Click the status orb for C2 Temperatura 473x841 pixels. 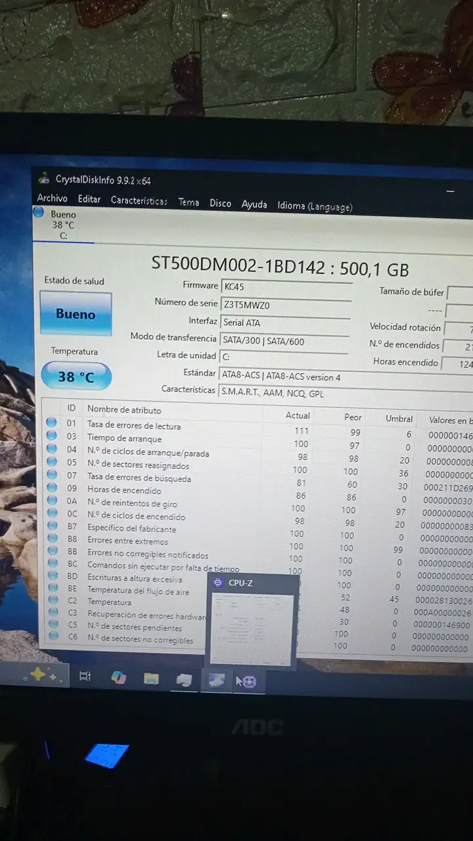tap(53, 601)
